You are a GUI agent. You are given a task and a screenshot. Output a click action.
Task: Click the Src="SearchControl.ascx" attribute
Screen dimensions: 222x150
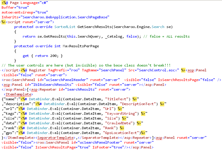(154, 70)
